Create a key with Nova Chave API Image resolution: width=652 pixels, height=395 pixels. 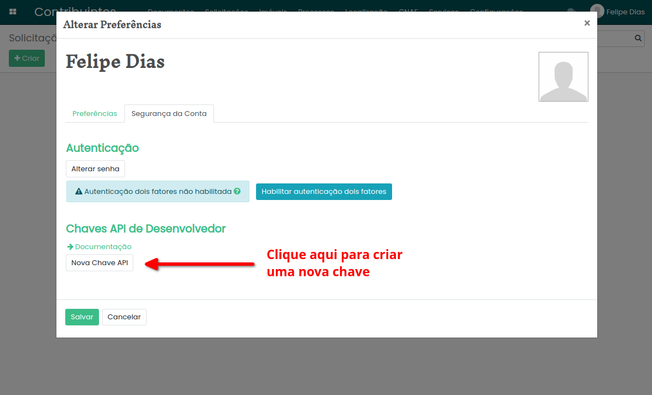point(100,263)
